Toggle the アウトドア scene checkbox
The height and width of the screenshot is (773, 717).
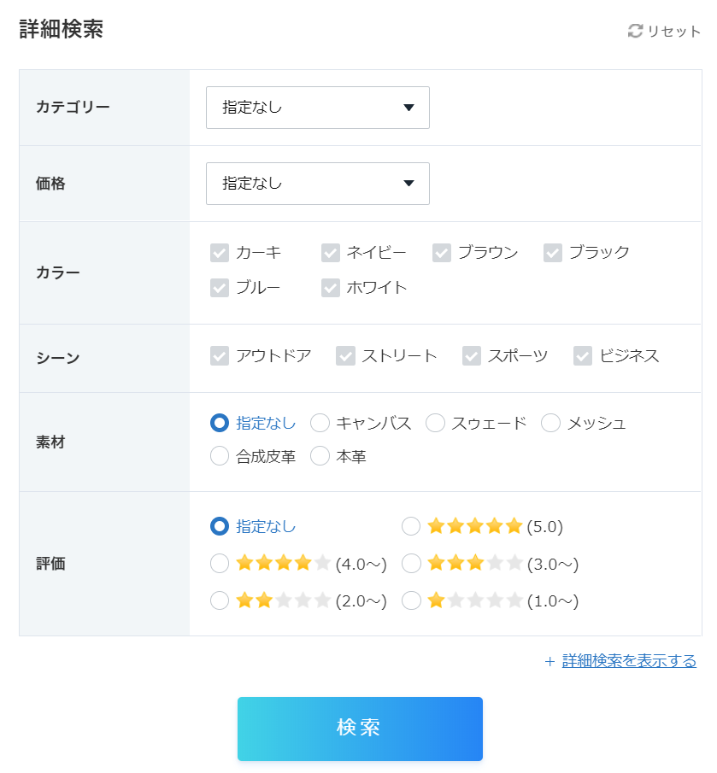[220, 356]
